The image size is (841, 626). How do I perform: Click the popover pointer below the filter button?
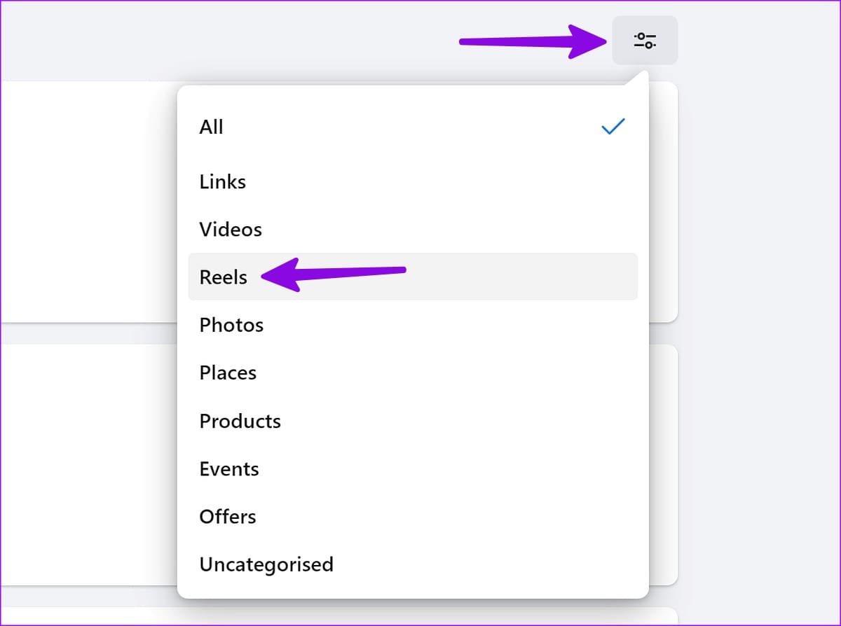639,78
